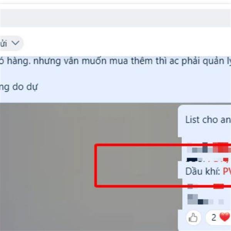Expand the chevron next to "ửi"

coord(15,43)
